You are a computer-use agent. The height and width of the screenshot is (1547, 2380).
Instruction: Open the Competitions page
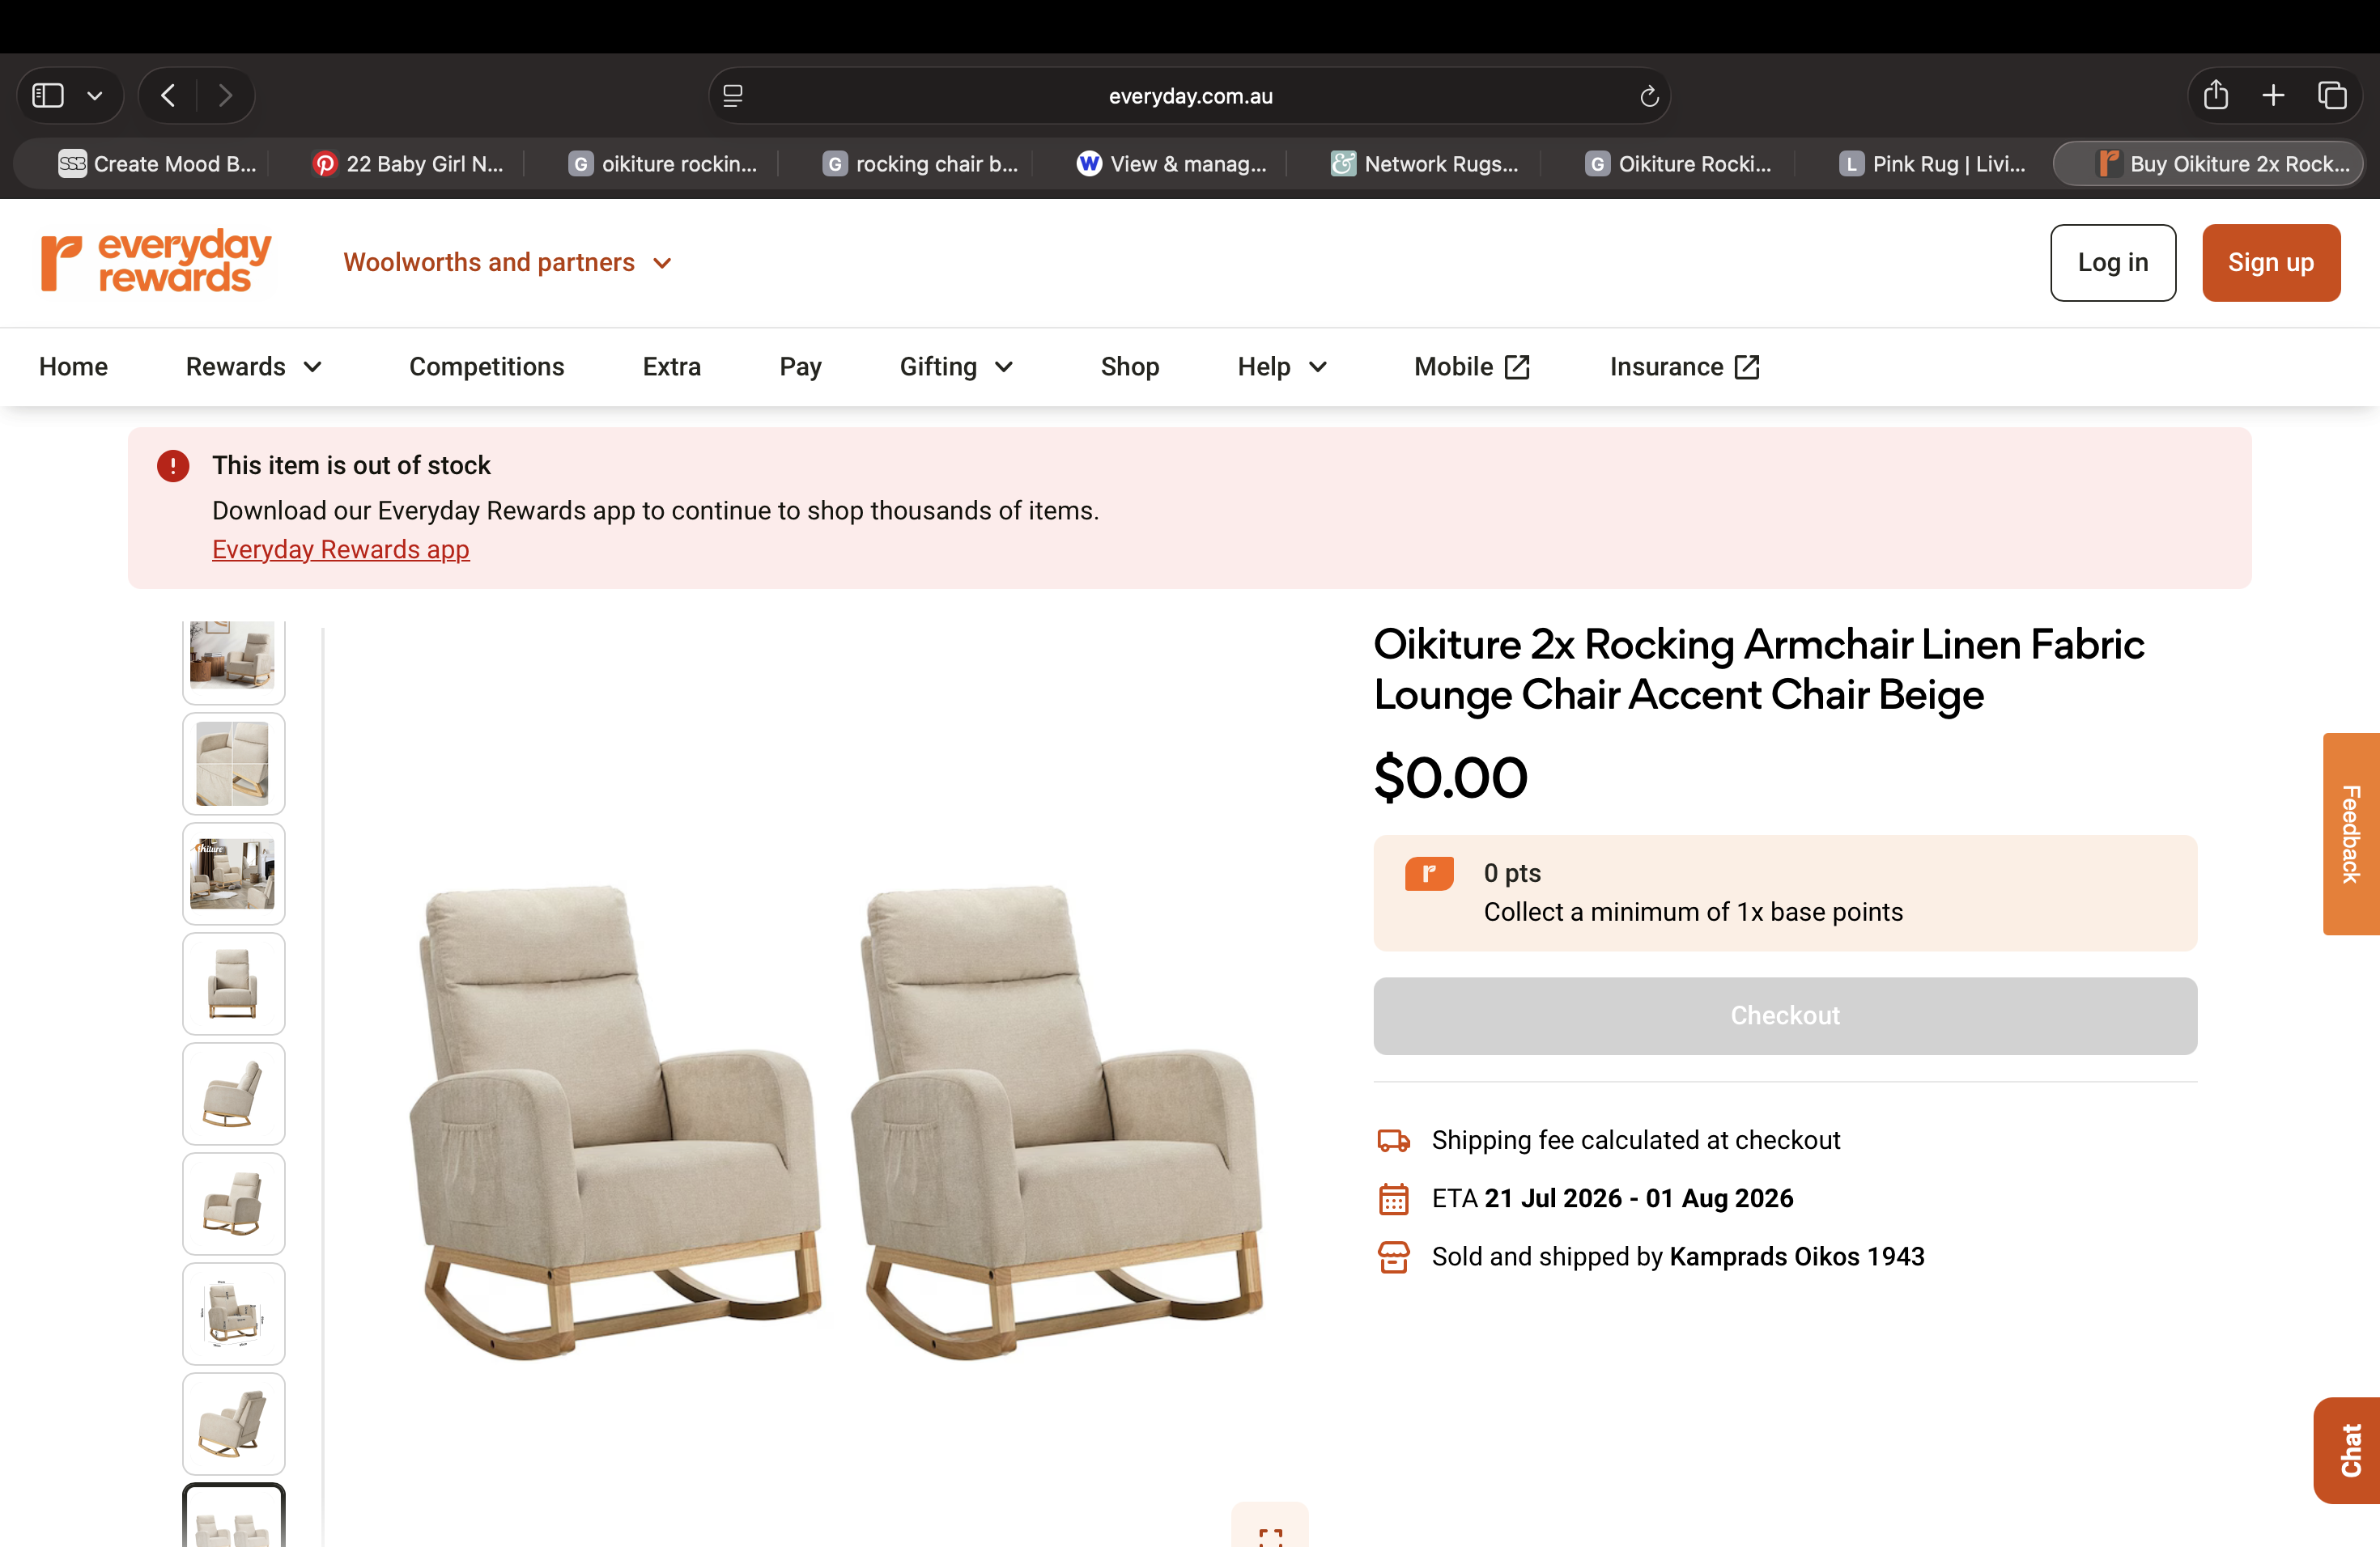pos(486,367)
